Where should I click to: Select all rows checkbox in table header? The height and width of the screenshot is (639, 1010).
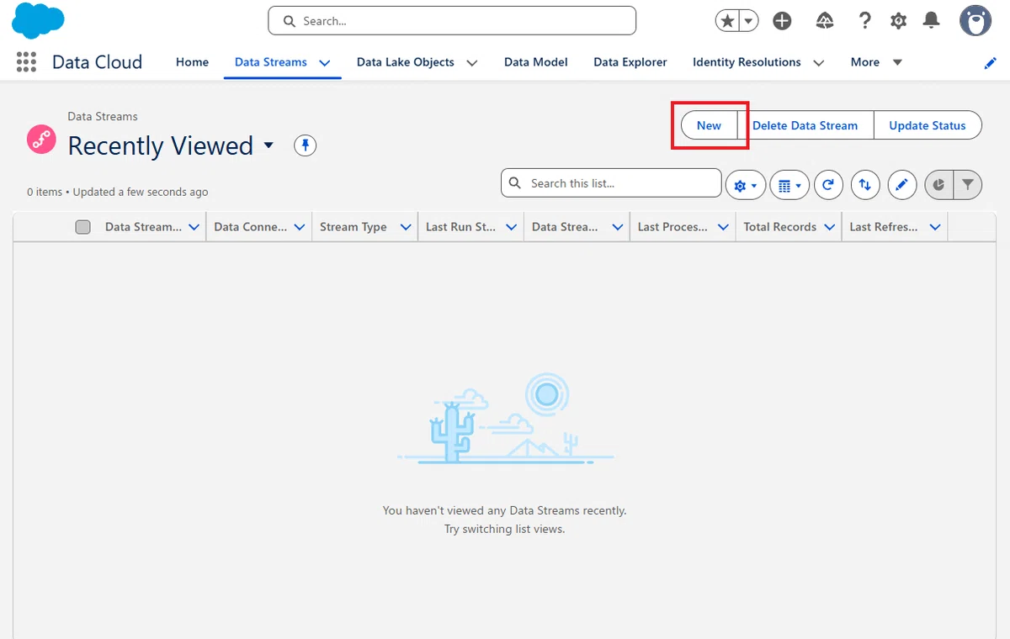coord(82,227)
